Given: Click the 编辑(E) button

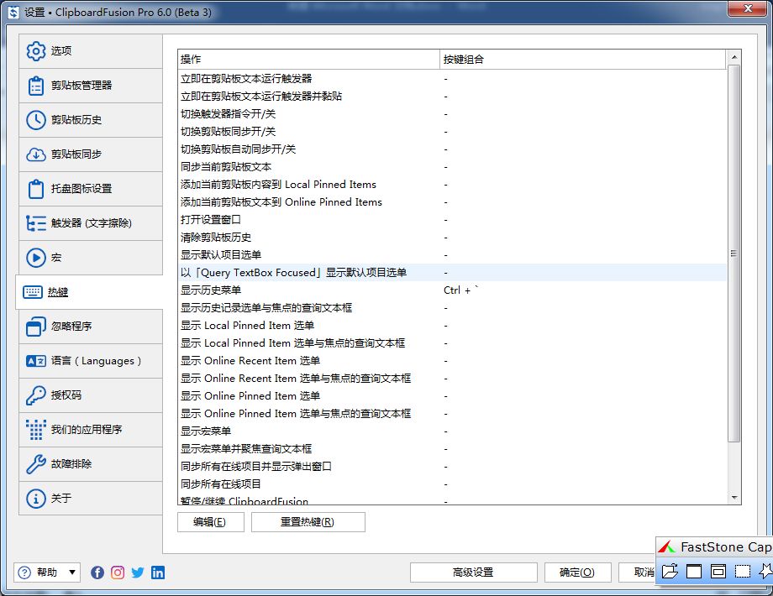Looking at the screenshot, I should (211, 522).
